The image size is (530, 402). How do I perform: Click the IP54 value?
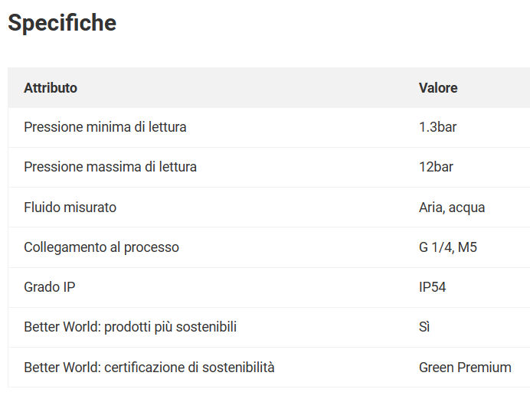pos(432,287)
